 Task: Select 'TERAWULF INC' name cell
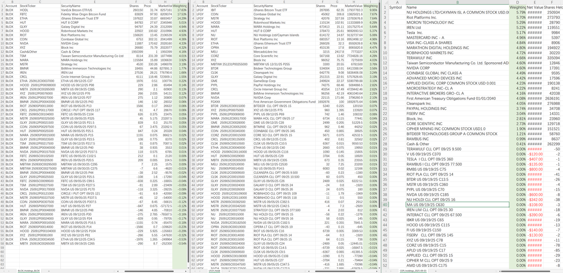pyautogui.click(x=457, y=58)
